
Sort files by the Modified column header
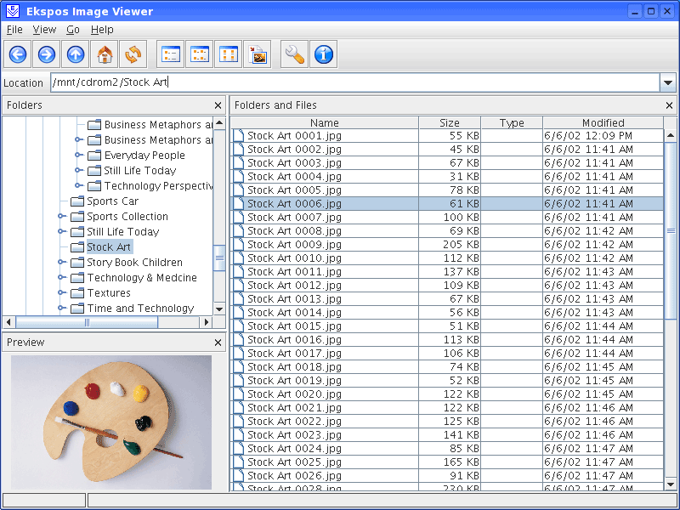603,123
